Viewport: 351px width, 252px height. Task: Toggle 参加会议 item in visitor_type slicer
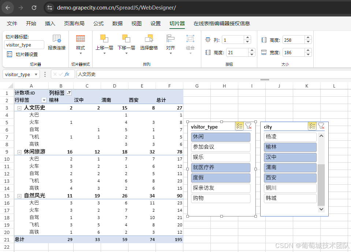221,147
